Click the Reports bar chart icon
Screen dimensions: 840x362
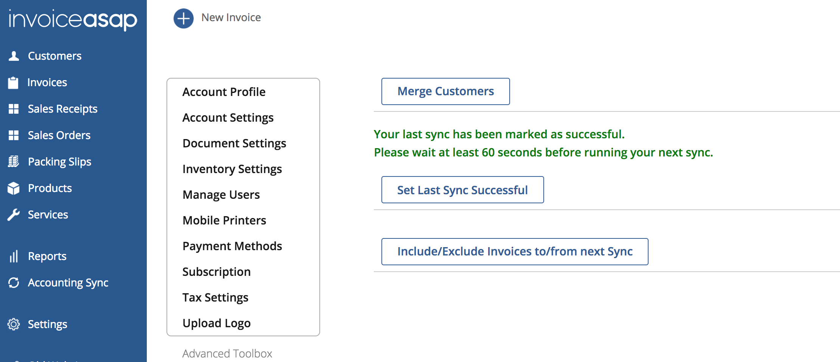[x=14, y=256]
